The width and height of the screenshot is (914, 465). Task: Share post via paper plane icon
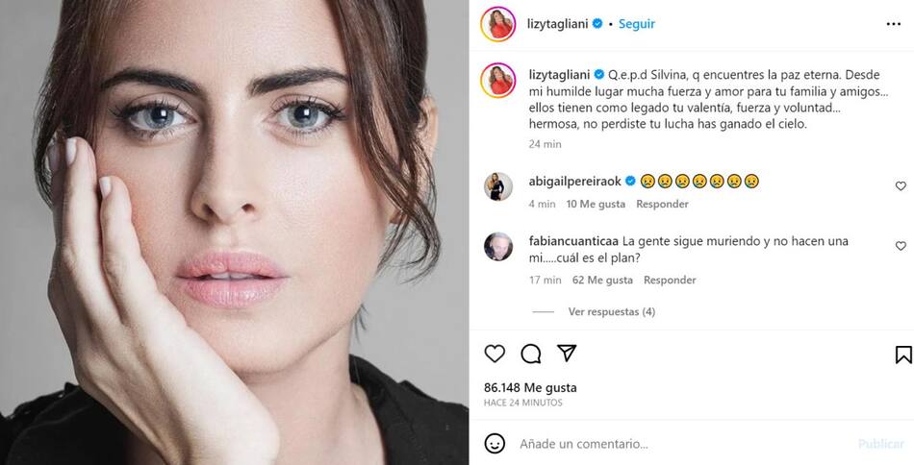567,353
